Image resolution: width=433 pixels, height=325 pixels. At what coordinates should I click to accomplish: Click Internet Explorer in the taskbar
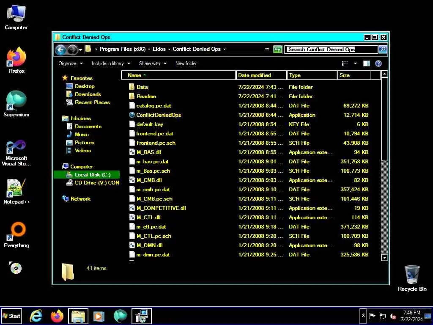pyautogui.click(x=36, y=316)
